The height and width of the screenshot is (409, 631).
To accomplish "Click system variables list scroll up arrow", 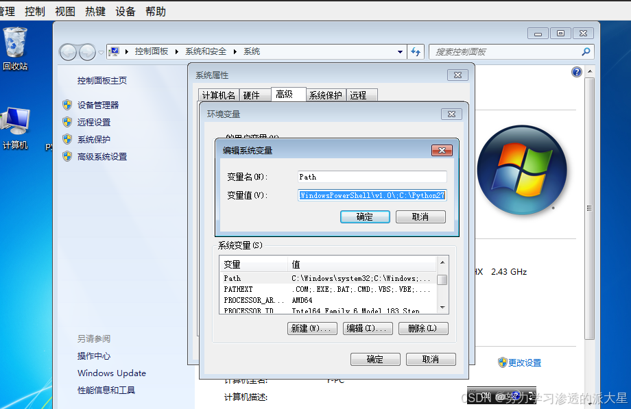I will [x=442, y=262].
